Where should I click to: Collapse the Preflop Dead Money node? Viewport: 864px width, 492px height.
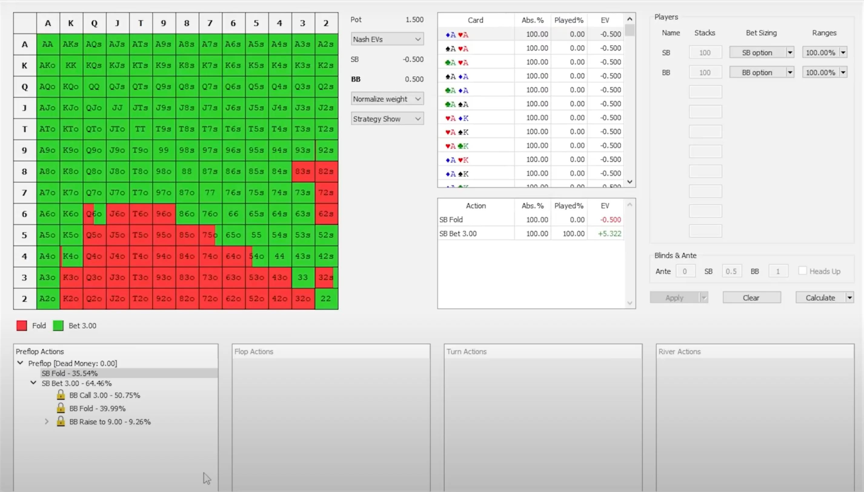20,363
